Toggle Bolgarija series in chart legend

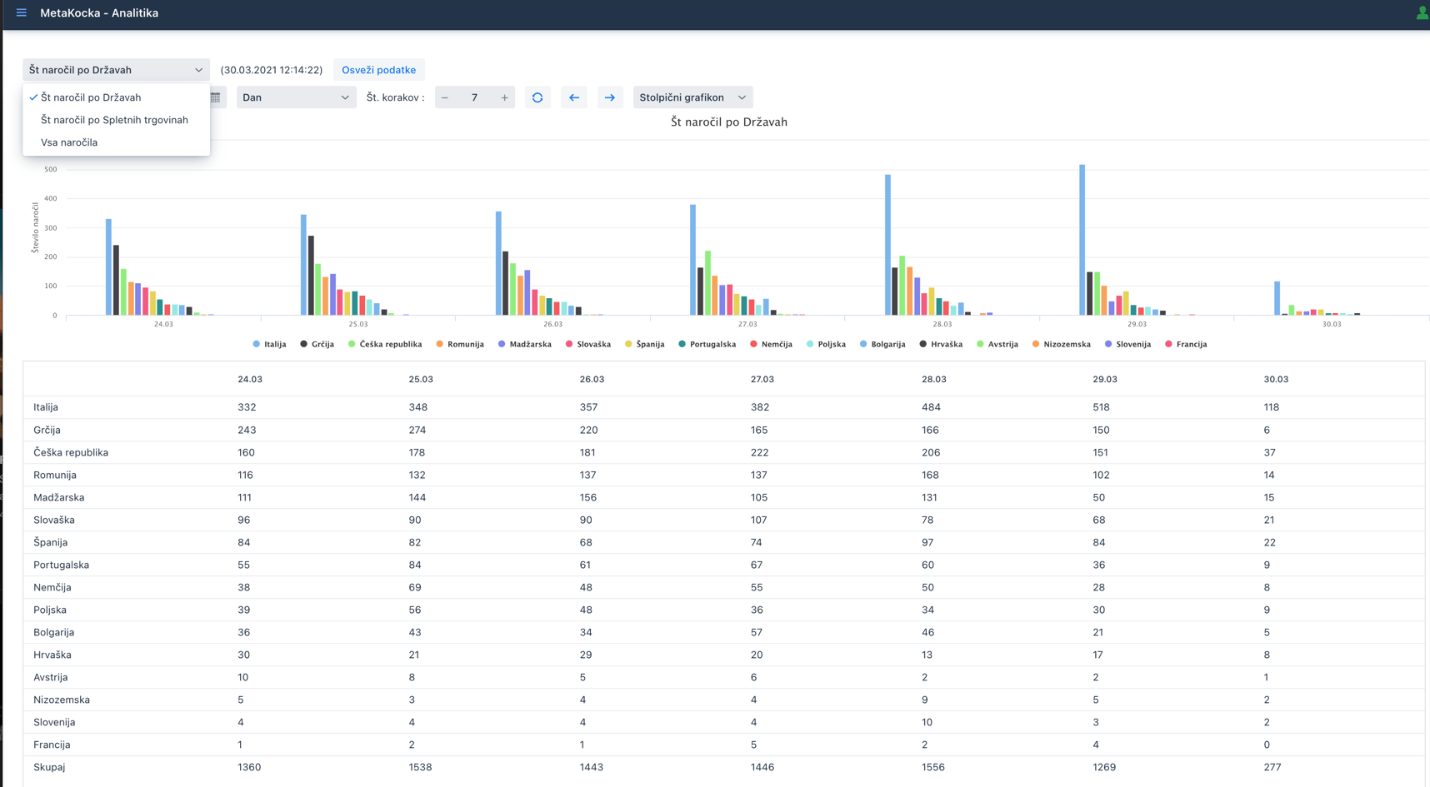pyautogui.click(x=882, y=344)
